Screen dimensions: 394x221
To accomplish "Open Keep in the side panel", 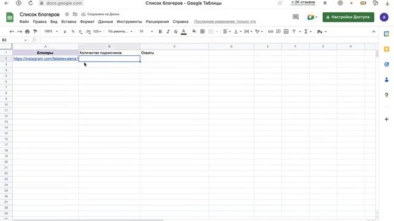I will (387, 49).
